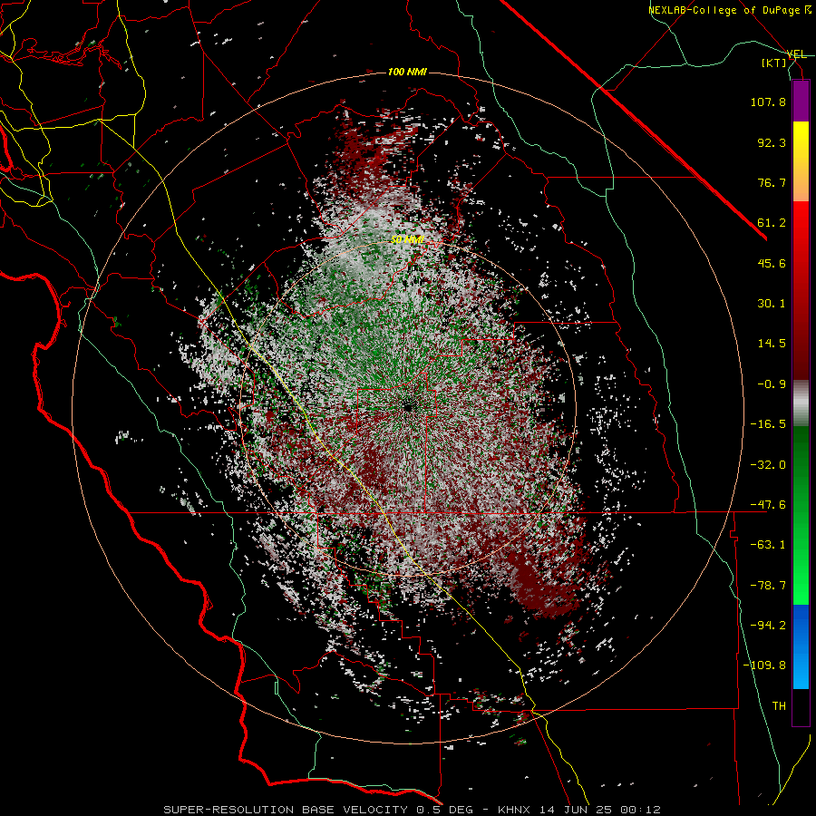Image resolution: width=816 pixels, height=816 pixels.
Task: Click the purple segment of color bar
Action: [801, 101]
